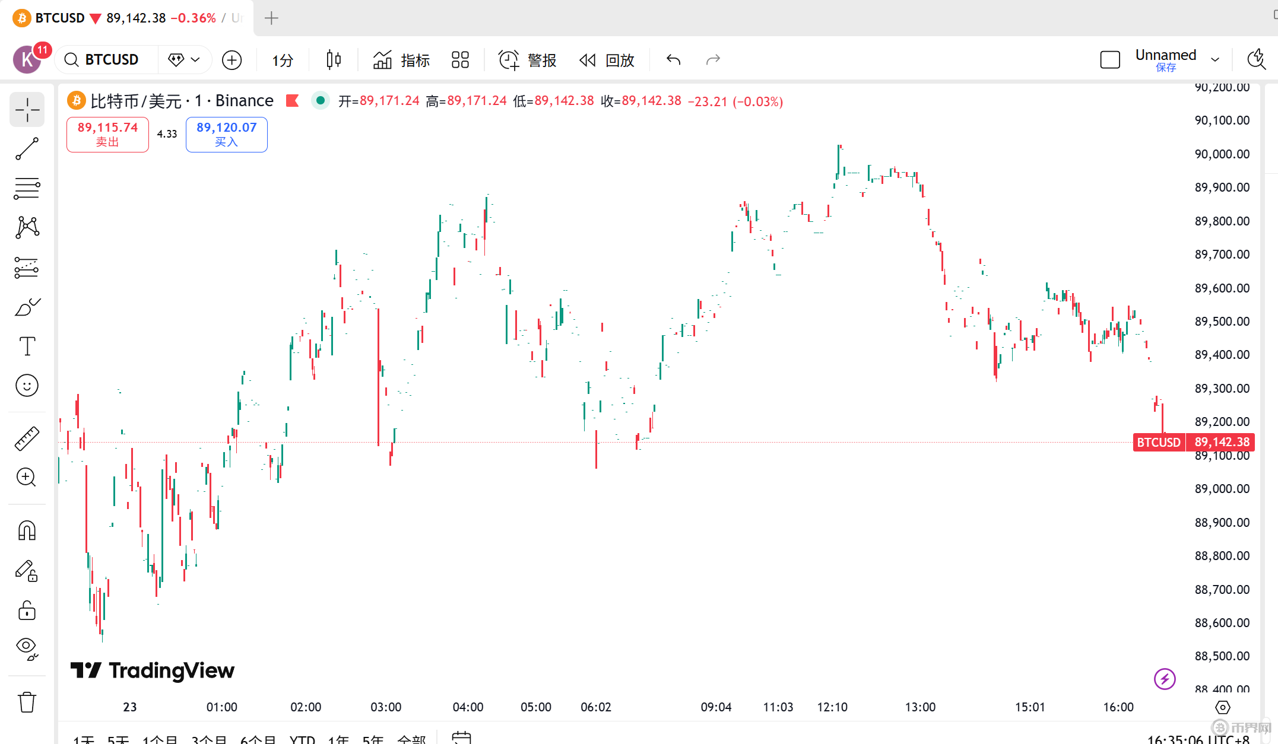Viewport: 1278px width, 744px height.
Task: Open the diamond plan dropdown chevron
Action: [x=195, y=60]
